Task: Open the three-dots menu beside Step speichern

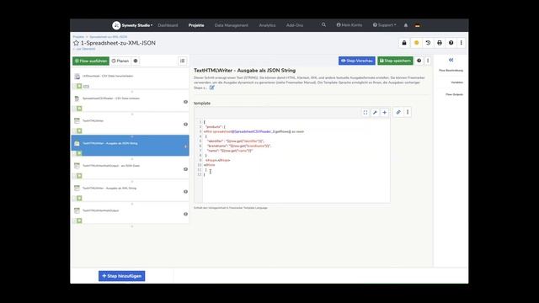Action: (x=428, y=61)
